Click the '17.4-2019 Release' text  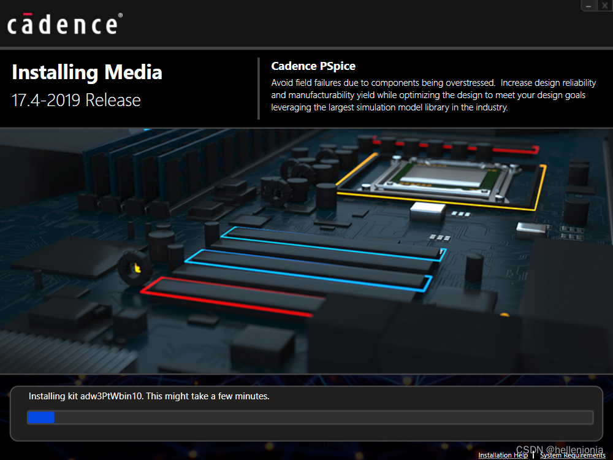coord(76,100)
